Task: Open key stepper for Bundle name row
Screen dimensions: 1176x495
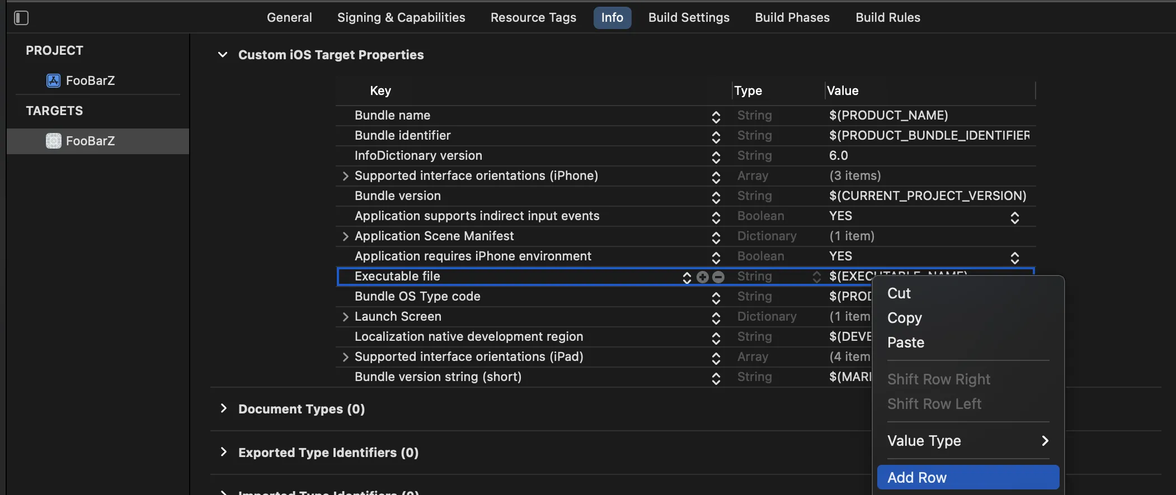Action: [x=716, y=116]
